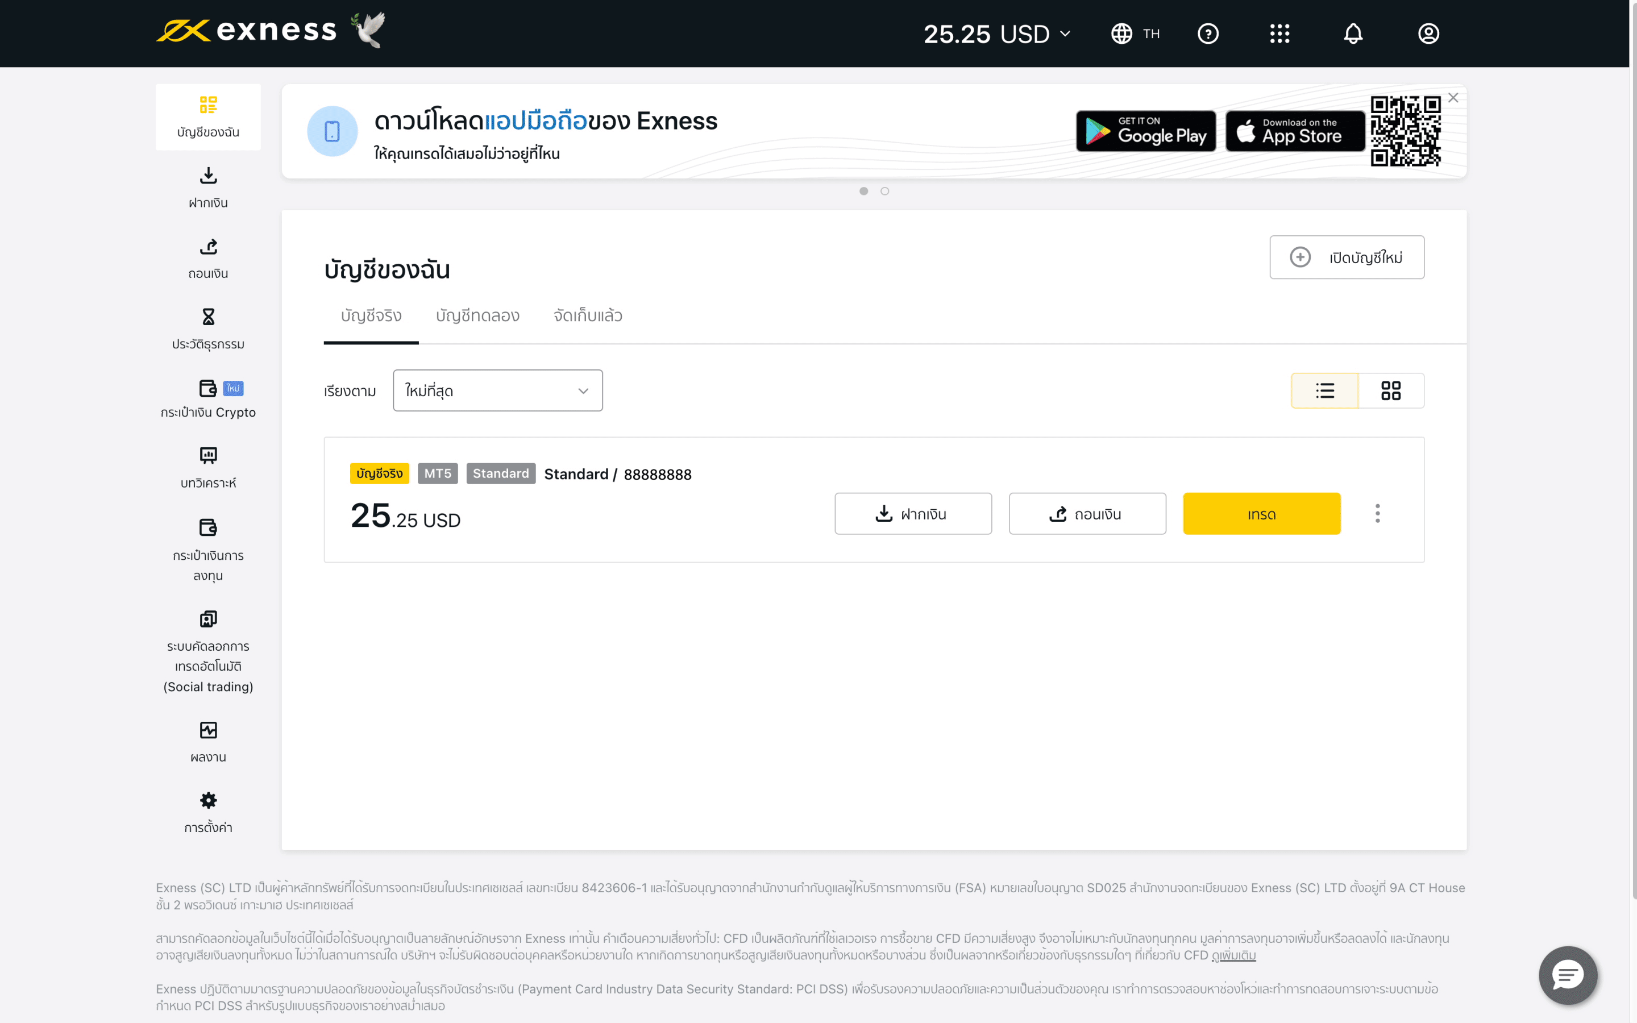
Task: Open three-dot menu on Standard account
Action: point(1377,514)
